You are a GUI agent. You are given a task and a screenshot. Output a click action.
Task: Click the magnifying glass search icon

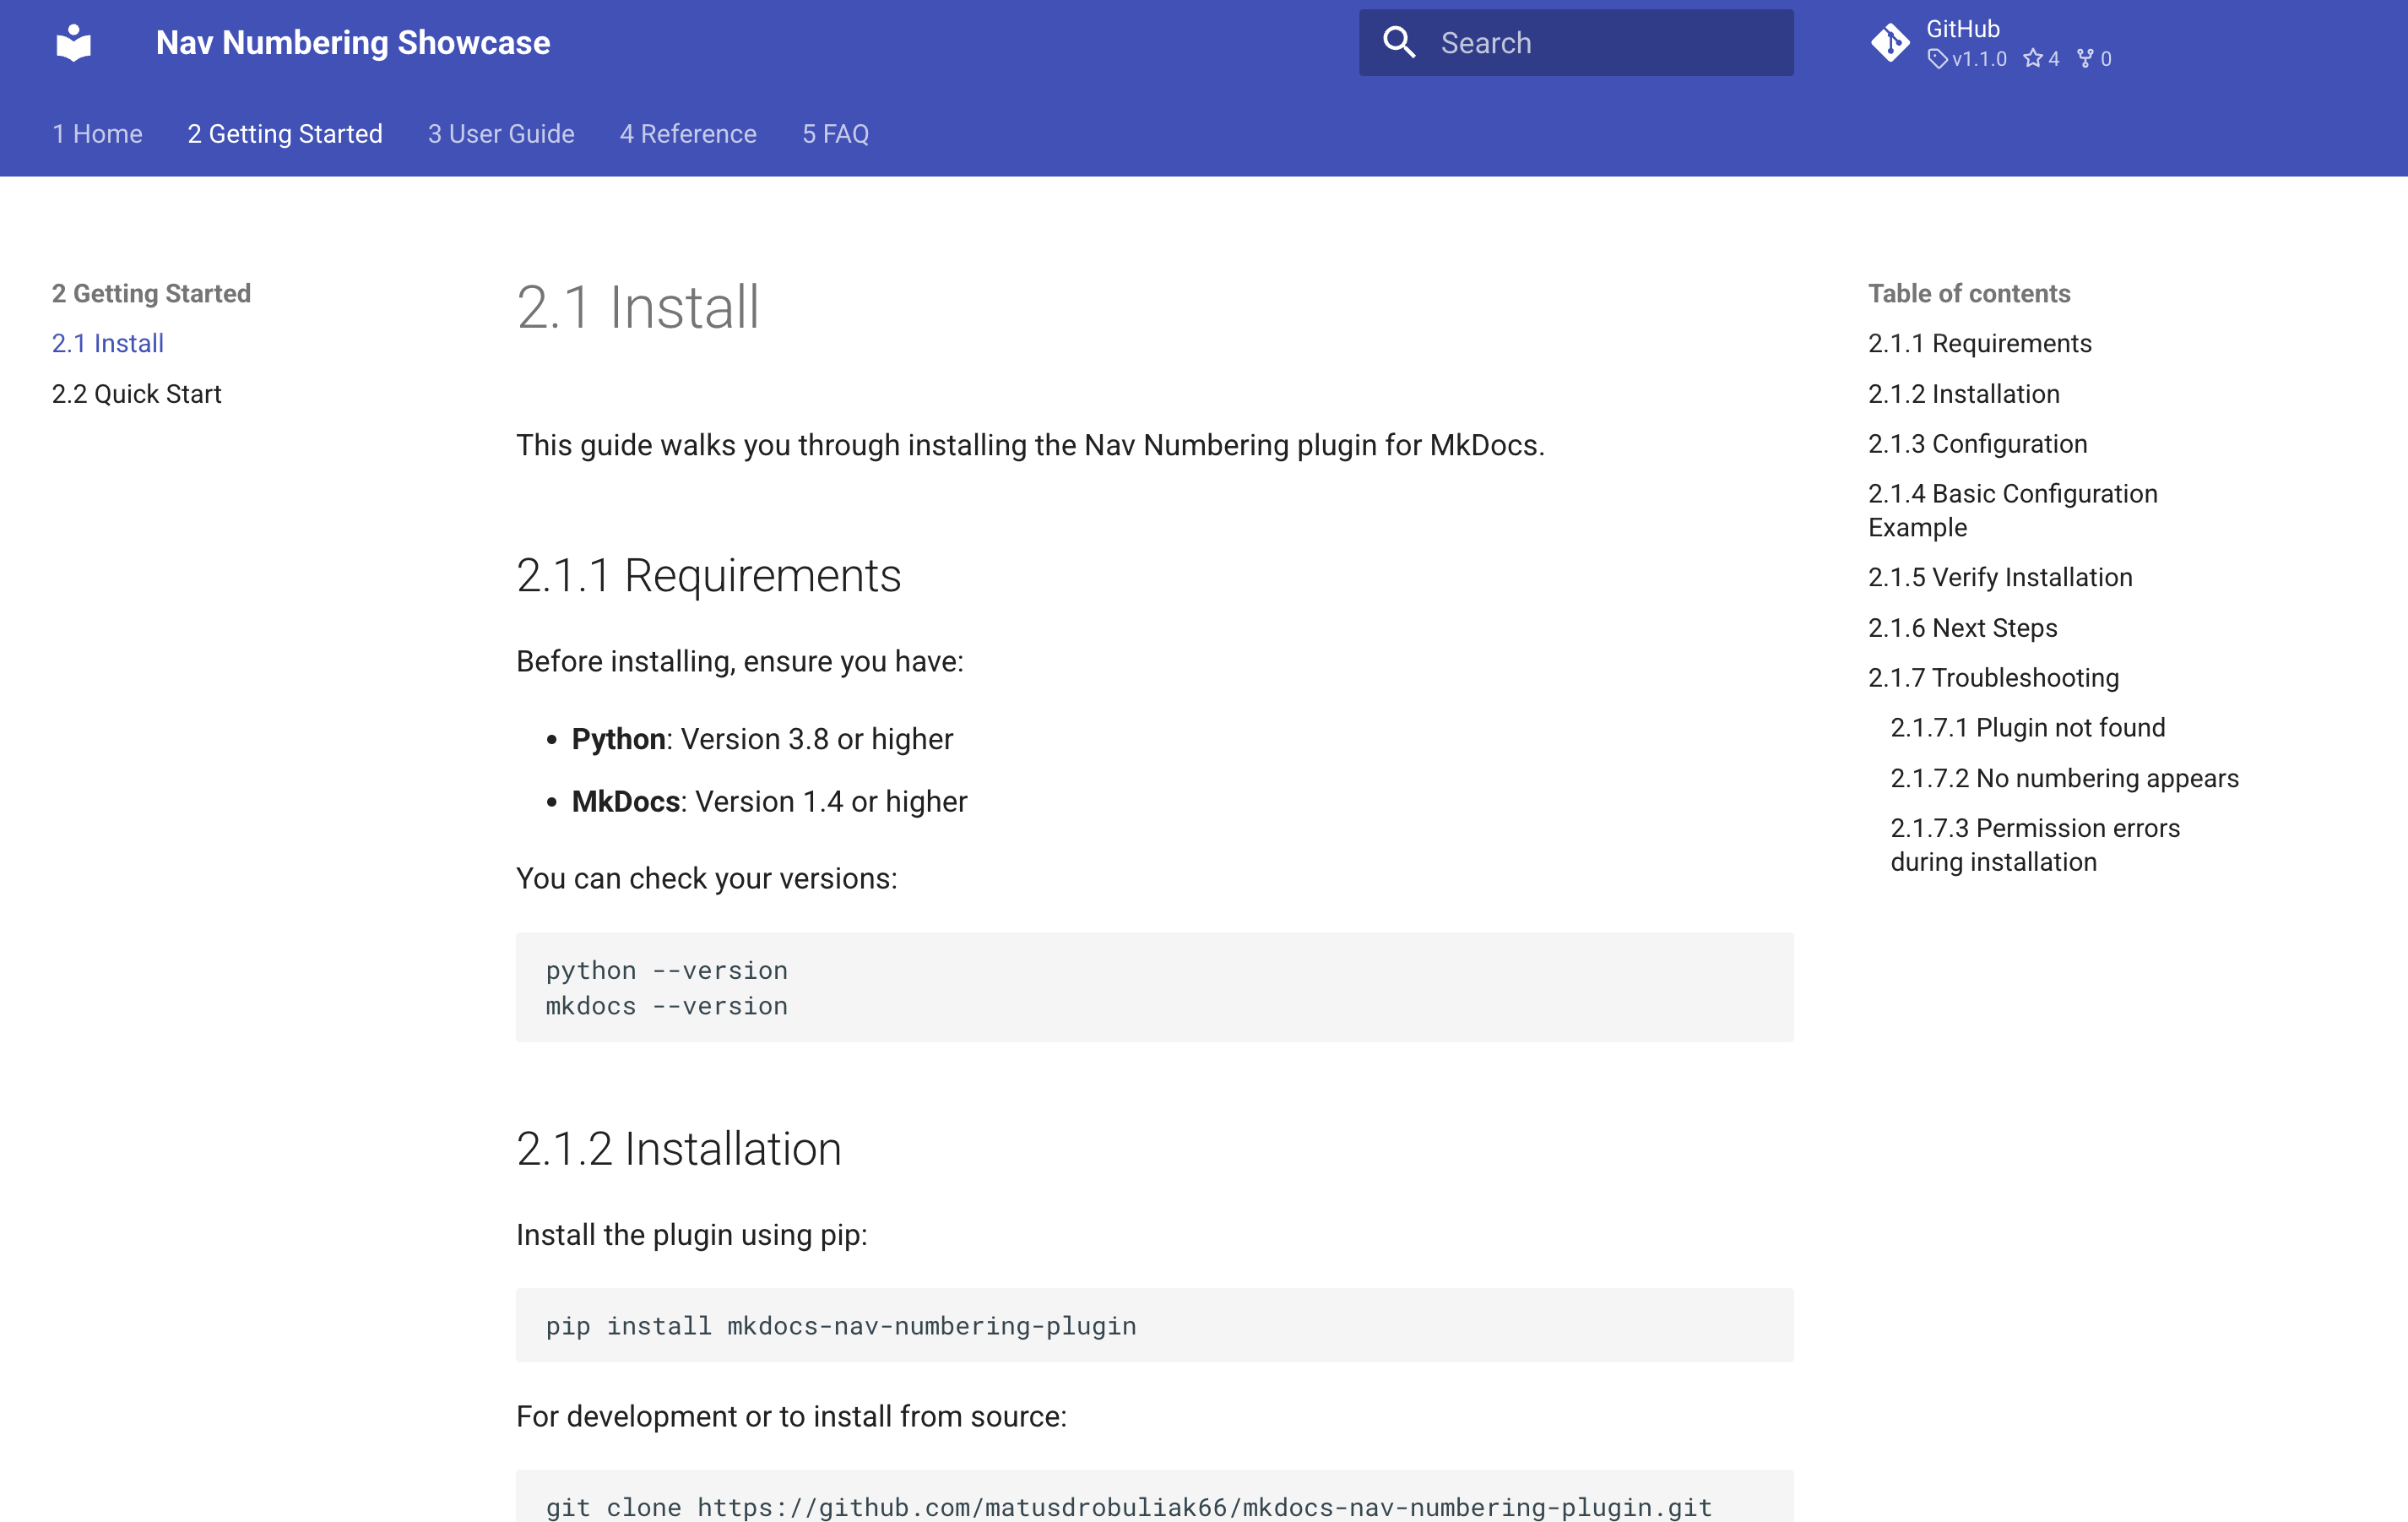(1398, 43)
